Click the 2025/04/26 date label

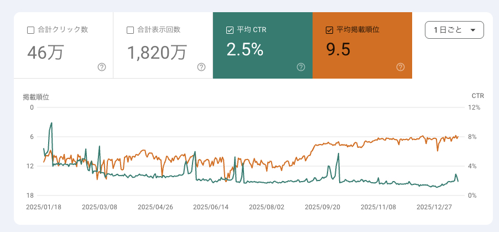(155, 207)
